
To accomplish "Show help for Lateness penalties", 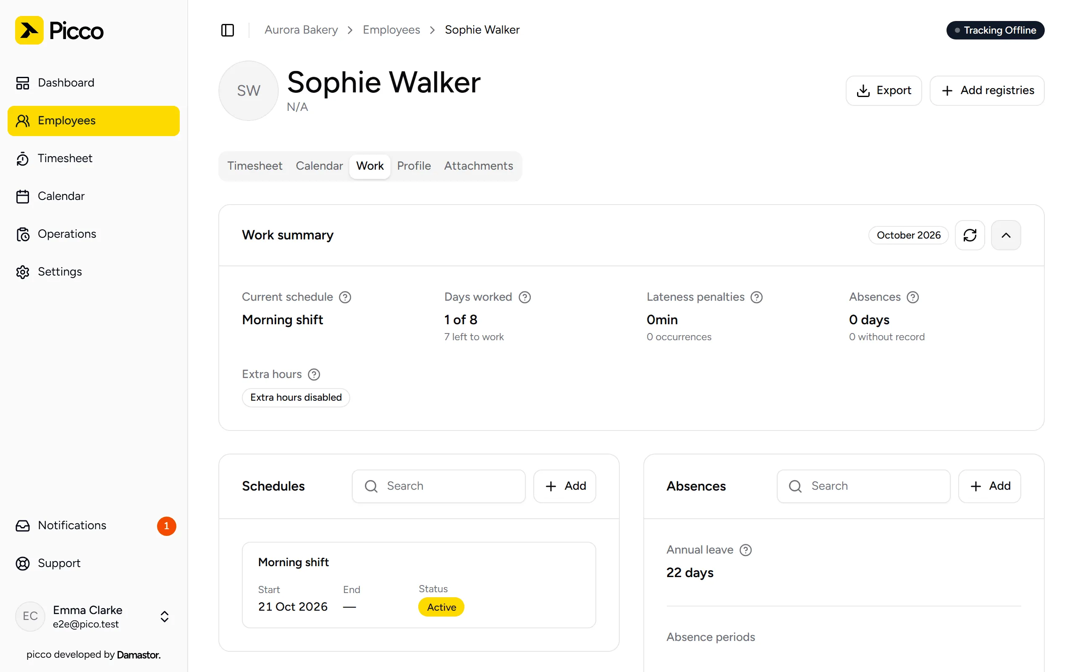I will (757, 297).
